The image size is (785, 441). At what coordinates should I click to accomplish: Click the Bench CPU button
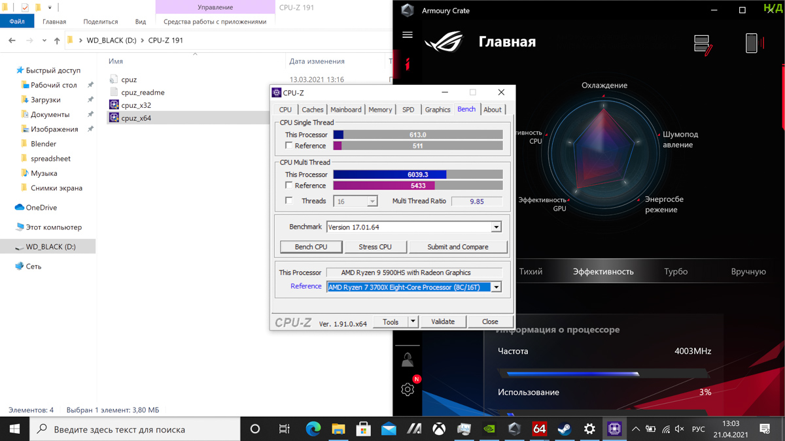(311, 247)
